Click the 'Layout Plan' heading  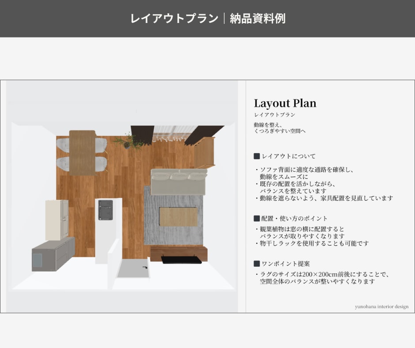[x=285, y=103]
